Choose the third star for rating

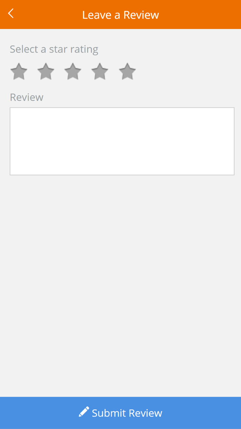pyautogui.click(x=73, y=71)
